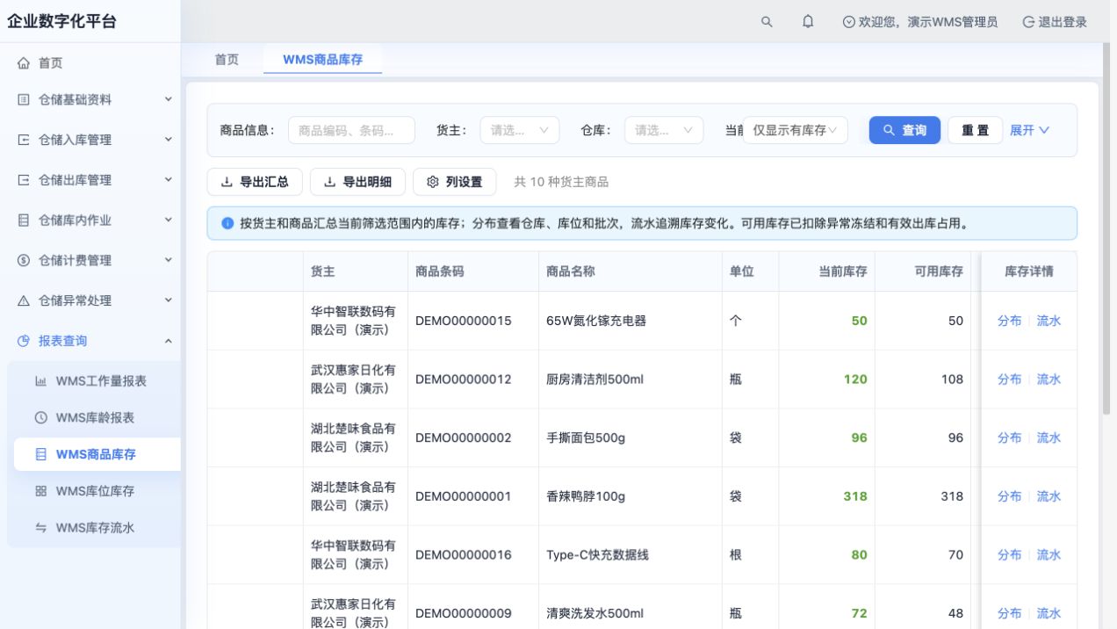The image size is (1117, 629).
Task: Click the 仓储库内作业 icon
Action: (x=24, y=221)
